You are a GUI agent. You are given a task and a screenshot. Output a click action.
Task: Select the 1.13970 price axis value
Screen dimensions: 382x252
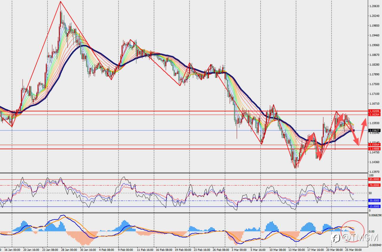375,172
